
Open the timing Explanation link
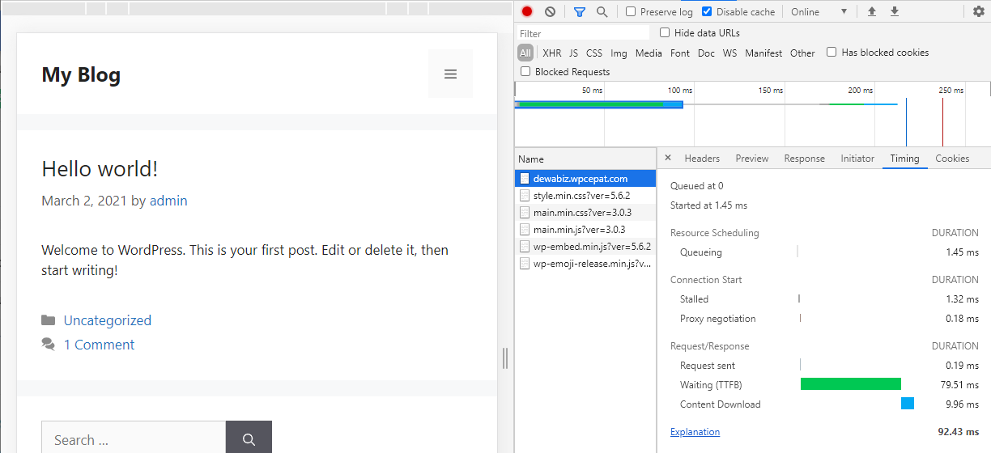click(x=695, y=432)
